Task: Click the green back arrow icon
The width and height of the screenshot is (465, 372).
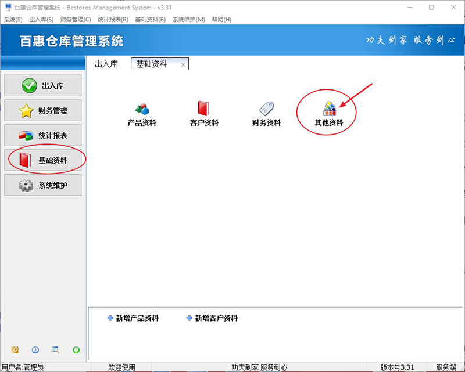Action: [76, 349]
